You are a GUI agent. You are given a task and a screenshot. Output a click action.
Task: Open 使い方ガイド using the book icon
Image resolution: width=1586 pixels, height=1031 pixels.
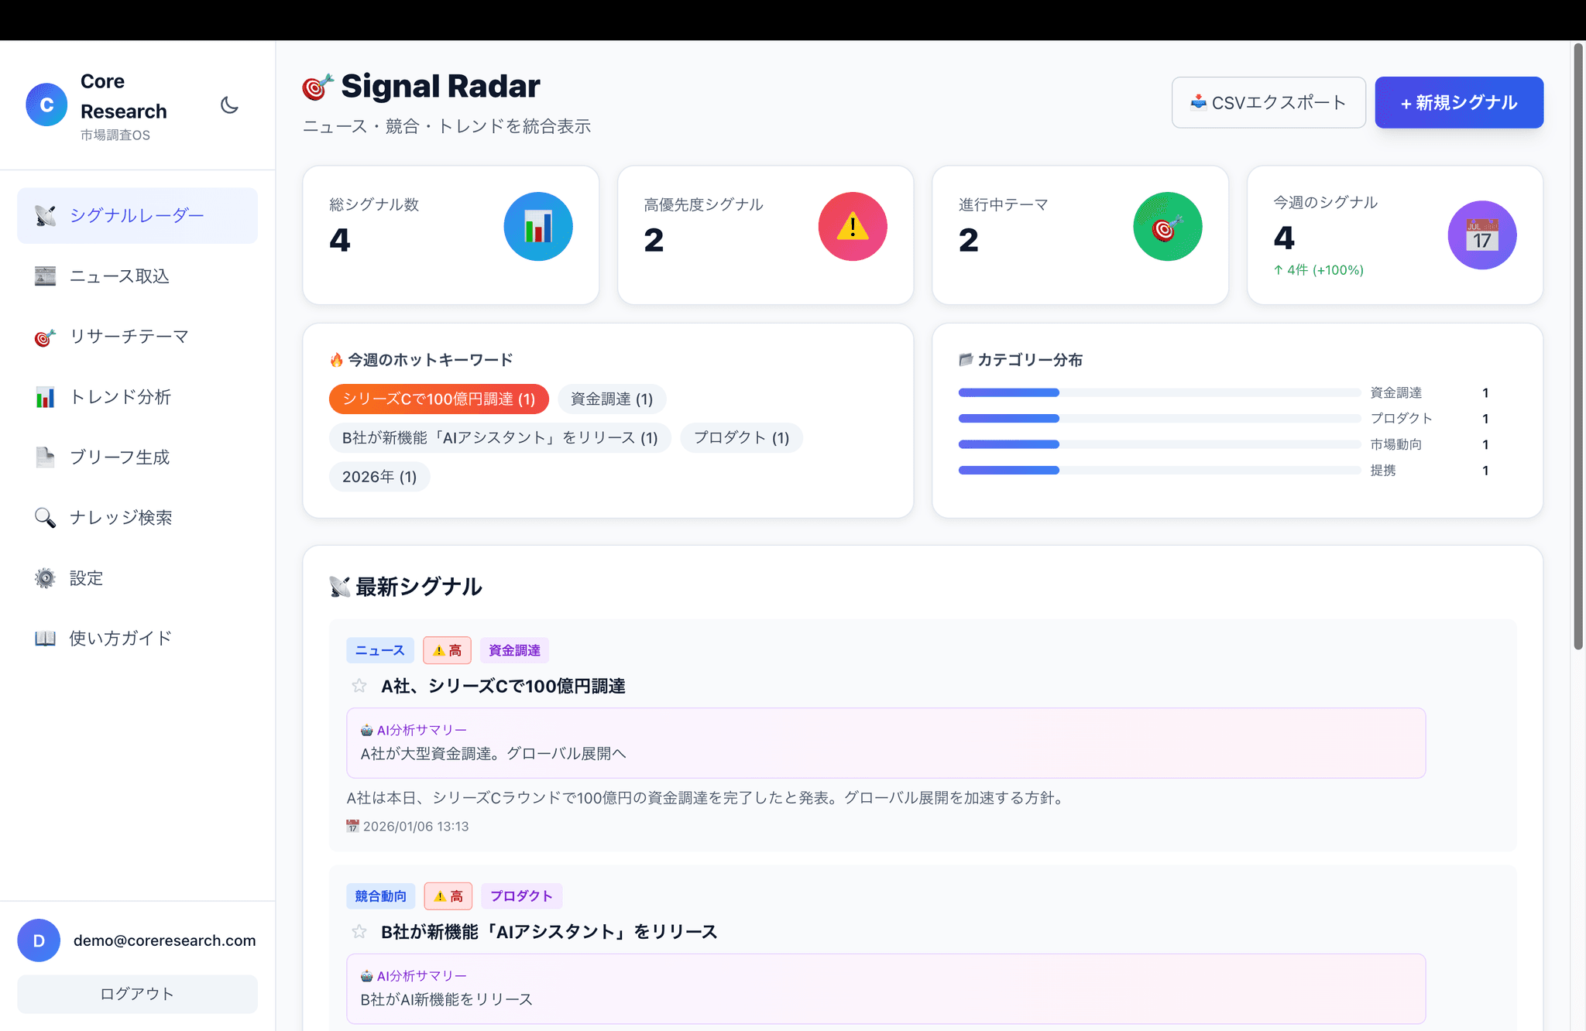point(45,638)
